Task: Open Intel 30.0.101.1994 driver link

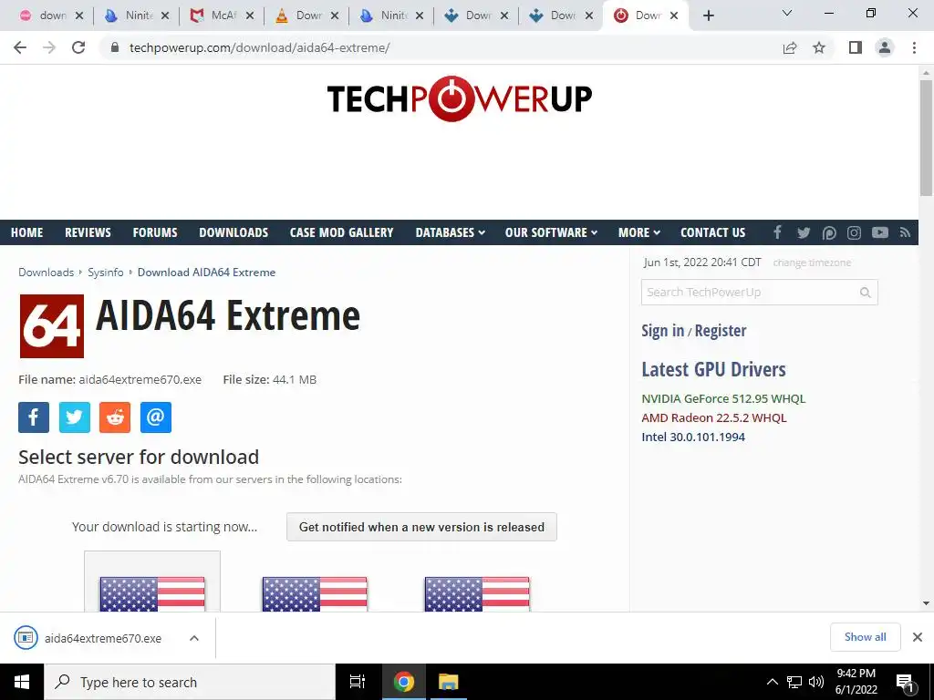Action: [693, 437]
